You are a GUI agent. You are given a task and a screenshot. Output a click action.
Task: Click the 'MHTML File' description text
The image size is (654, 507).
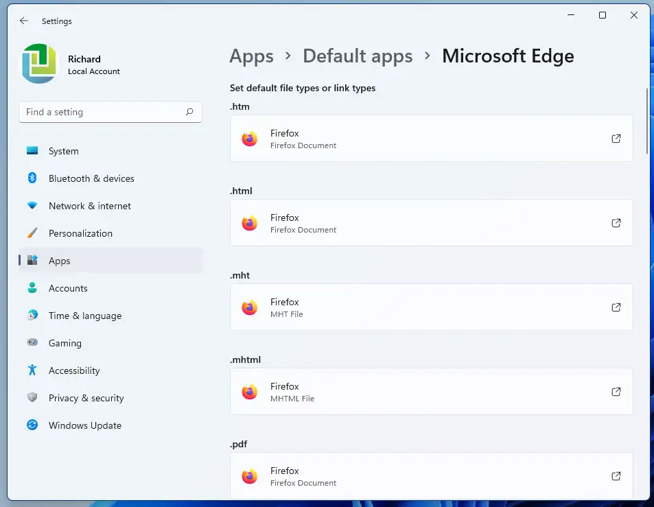click(x=292, y=399)
